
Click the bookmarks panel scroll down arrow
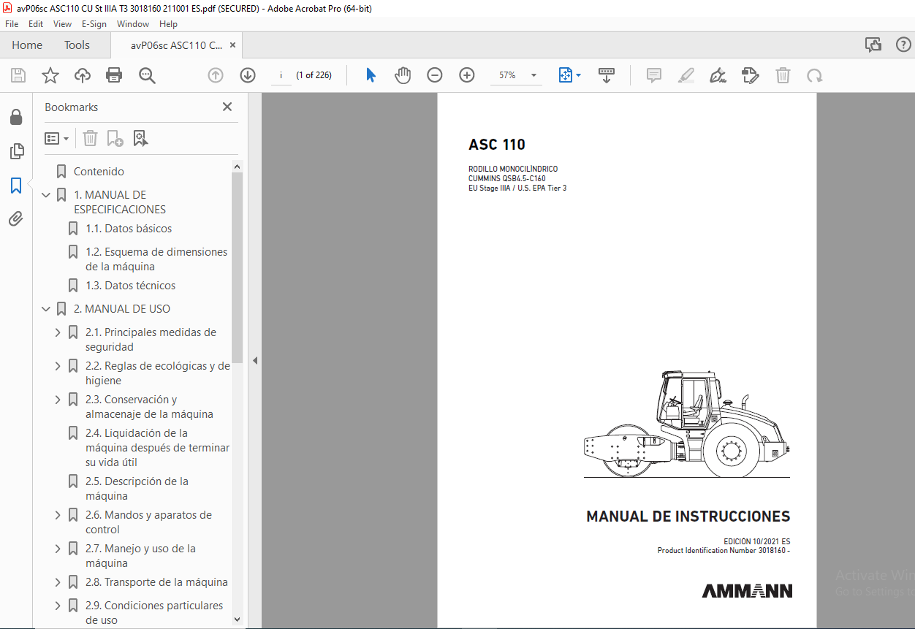(x=237, y=619)
